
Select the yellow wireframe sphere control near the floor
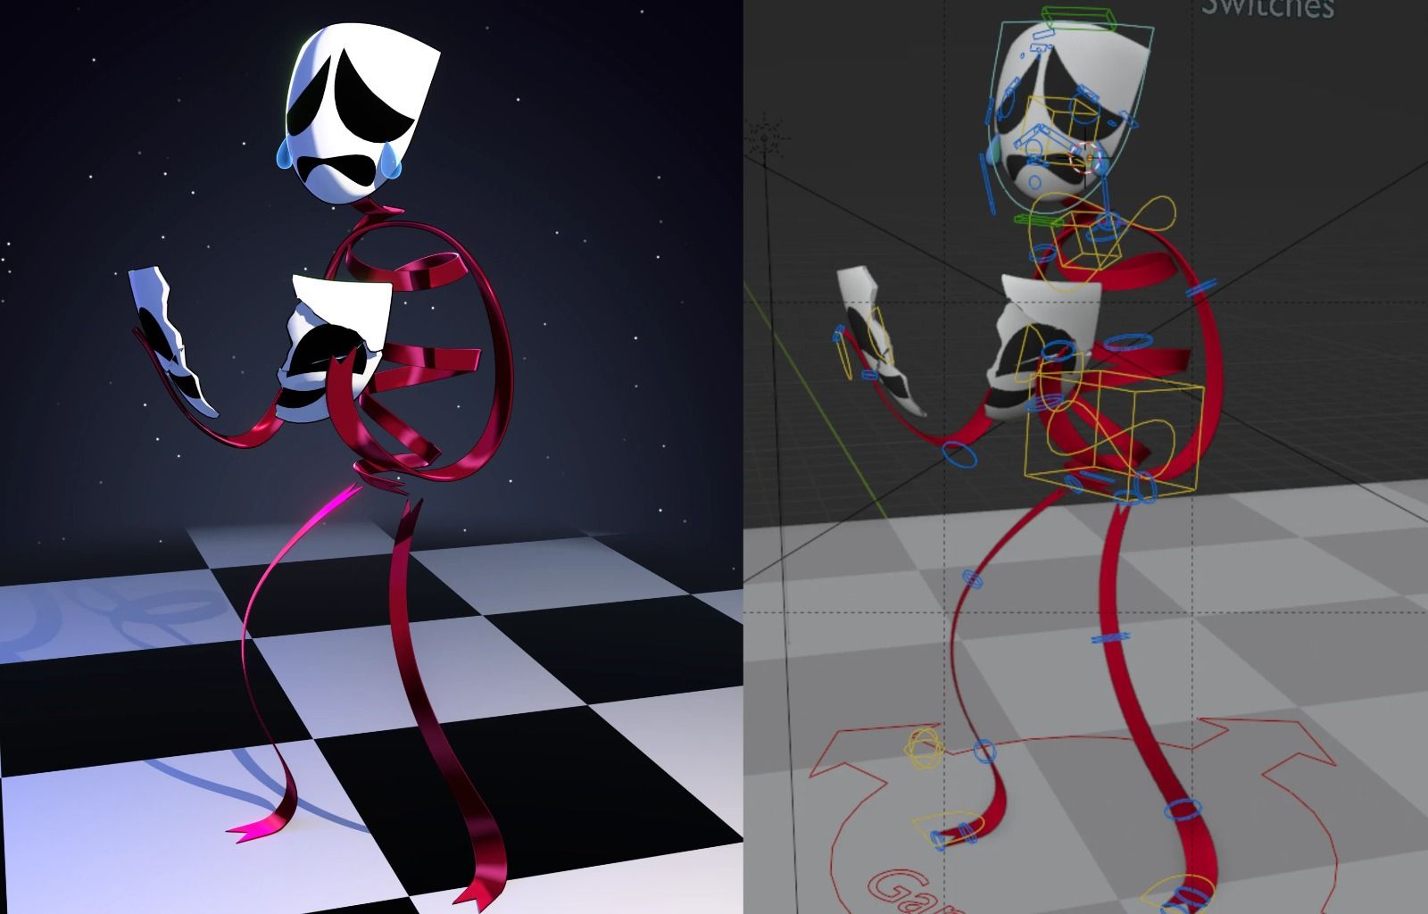(x=924, y=748)
